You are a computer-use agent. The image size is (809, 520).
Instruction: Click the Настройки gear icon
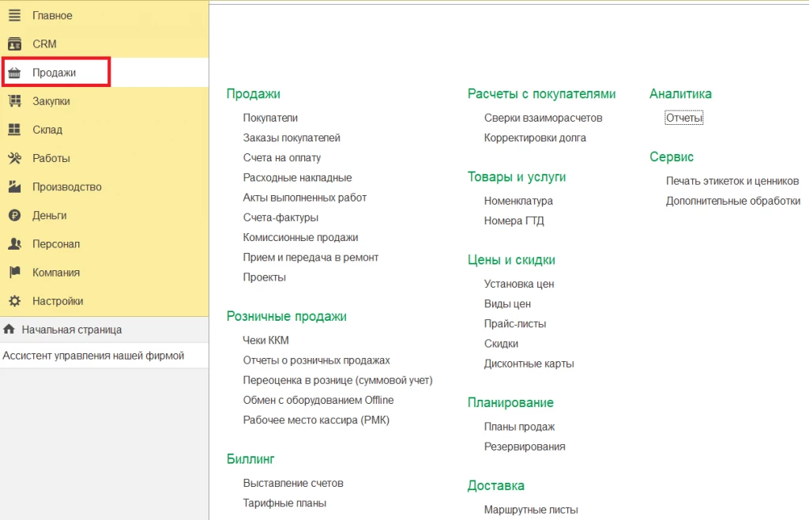pos(14,301)
